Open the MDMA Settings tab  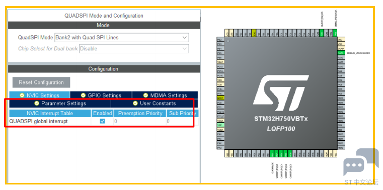165,96
